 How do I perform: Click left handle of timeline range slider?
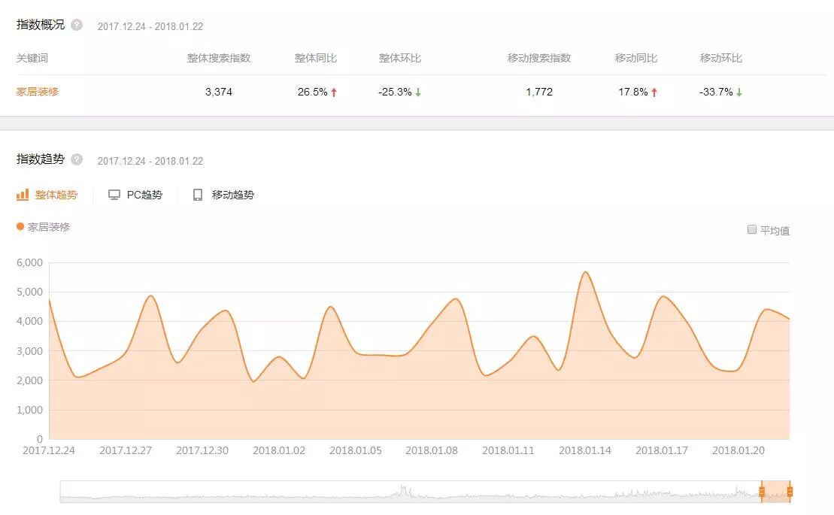point(762,492)
